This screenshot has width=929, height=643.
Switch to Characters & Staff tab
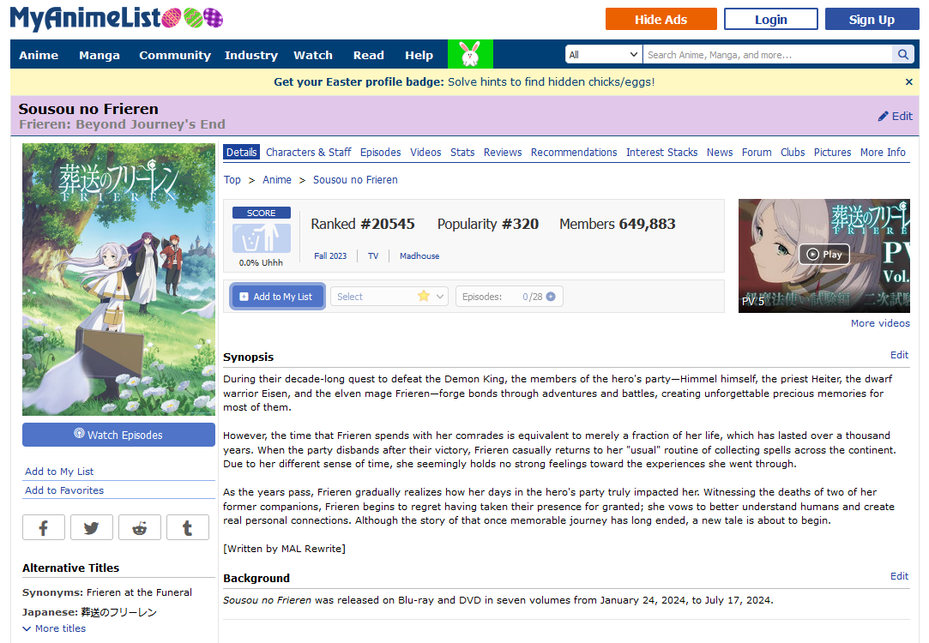coord(309,152)
